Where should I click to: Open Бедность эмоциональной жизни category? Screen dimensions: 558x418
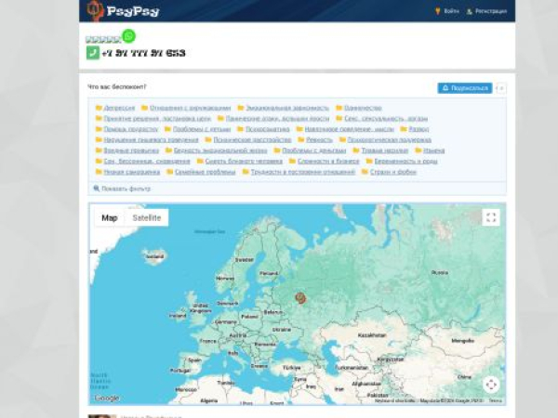click(x=220, y=150)
